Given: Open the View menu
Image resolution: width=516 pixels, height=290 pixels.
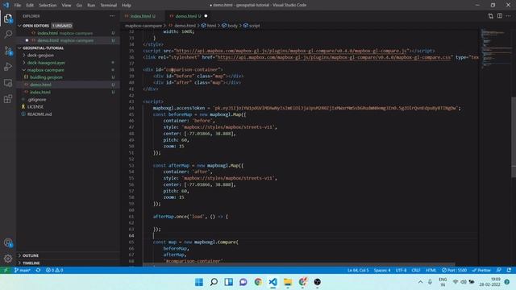Looking at the screenshot, I should click(x=66, y=6).
